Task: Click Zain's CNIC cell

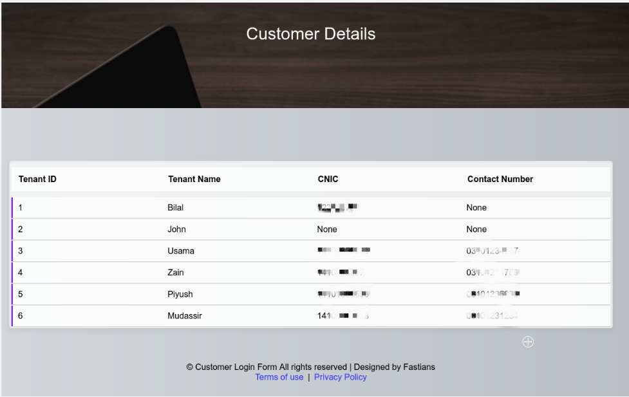Action: (x=340, y=273)
